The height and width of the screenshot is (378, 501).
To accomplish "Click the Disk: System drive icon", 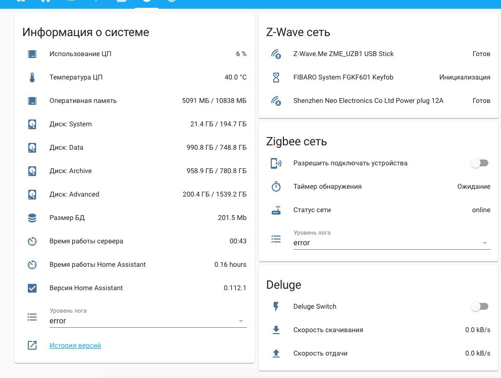I will (32, 124).
